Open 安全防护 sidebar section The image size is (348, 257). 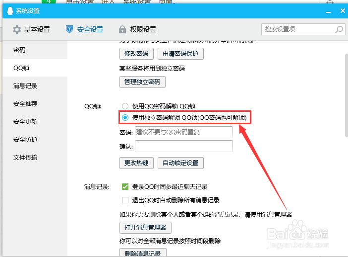coord(35,139)
